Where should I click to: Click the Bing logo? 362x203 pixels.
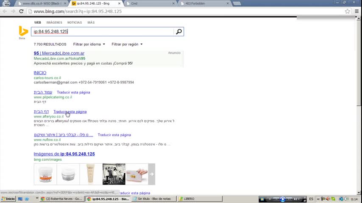23,31
